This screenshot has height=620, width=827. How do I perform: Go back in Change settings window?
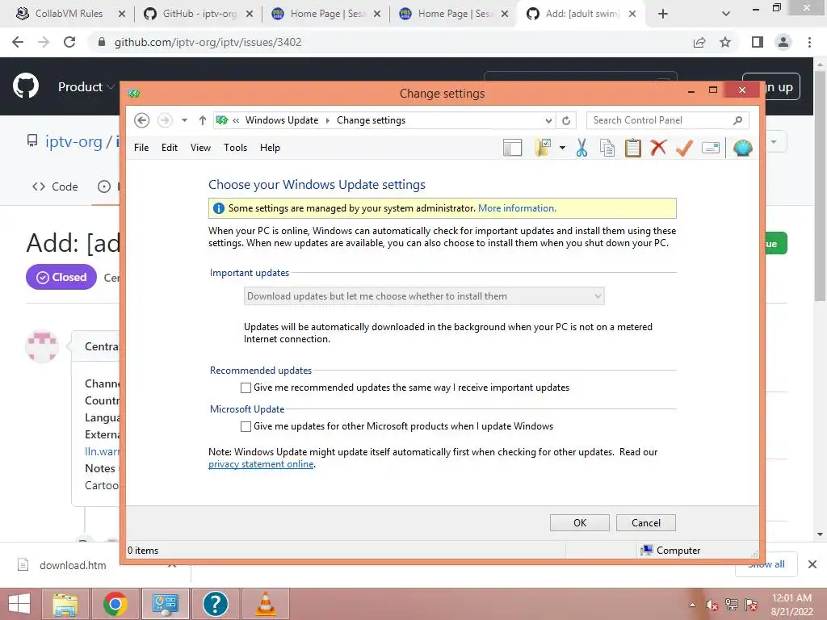(x=141, y=120)
